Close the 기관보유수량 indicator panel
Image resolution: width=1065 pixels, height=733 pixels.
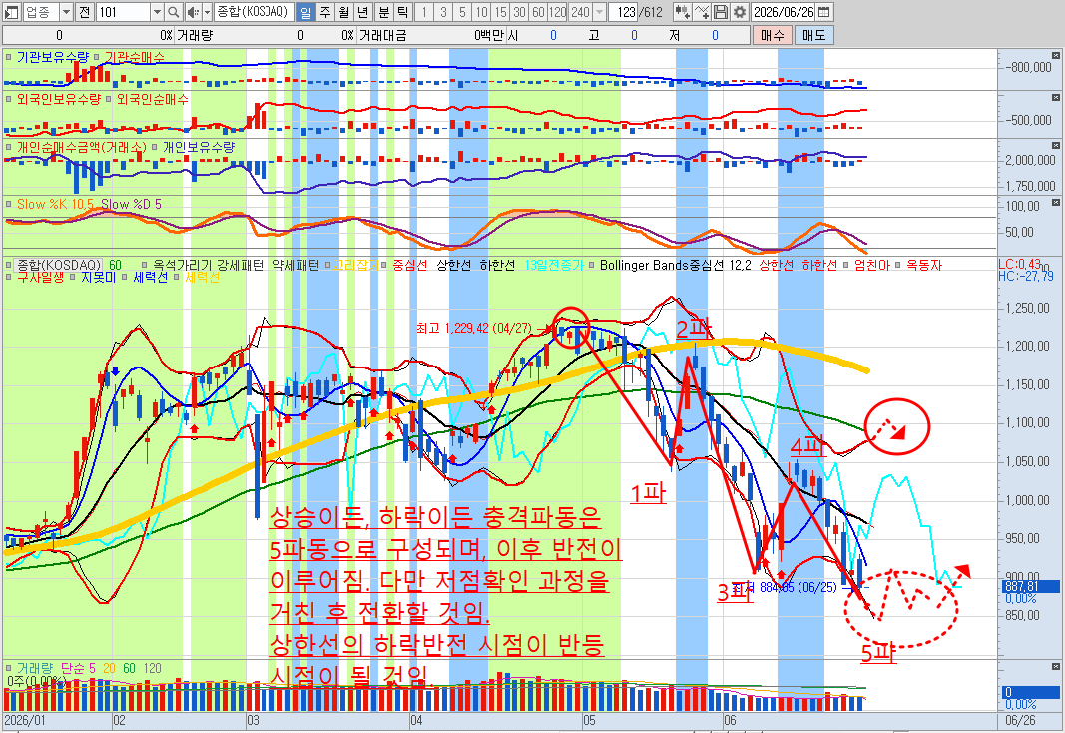[x=1056, y=55]
